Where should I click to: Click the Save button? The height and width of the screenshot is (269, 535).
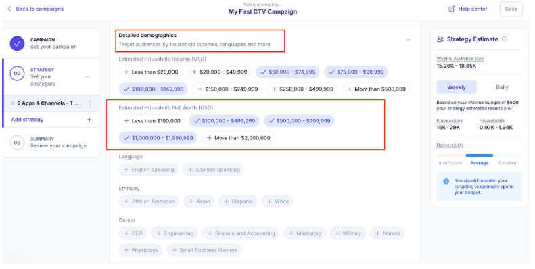click(511, 9)
